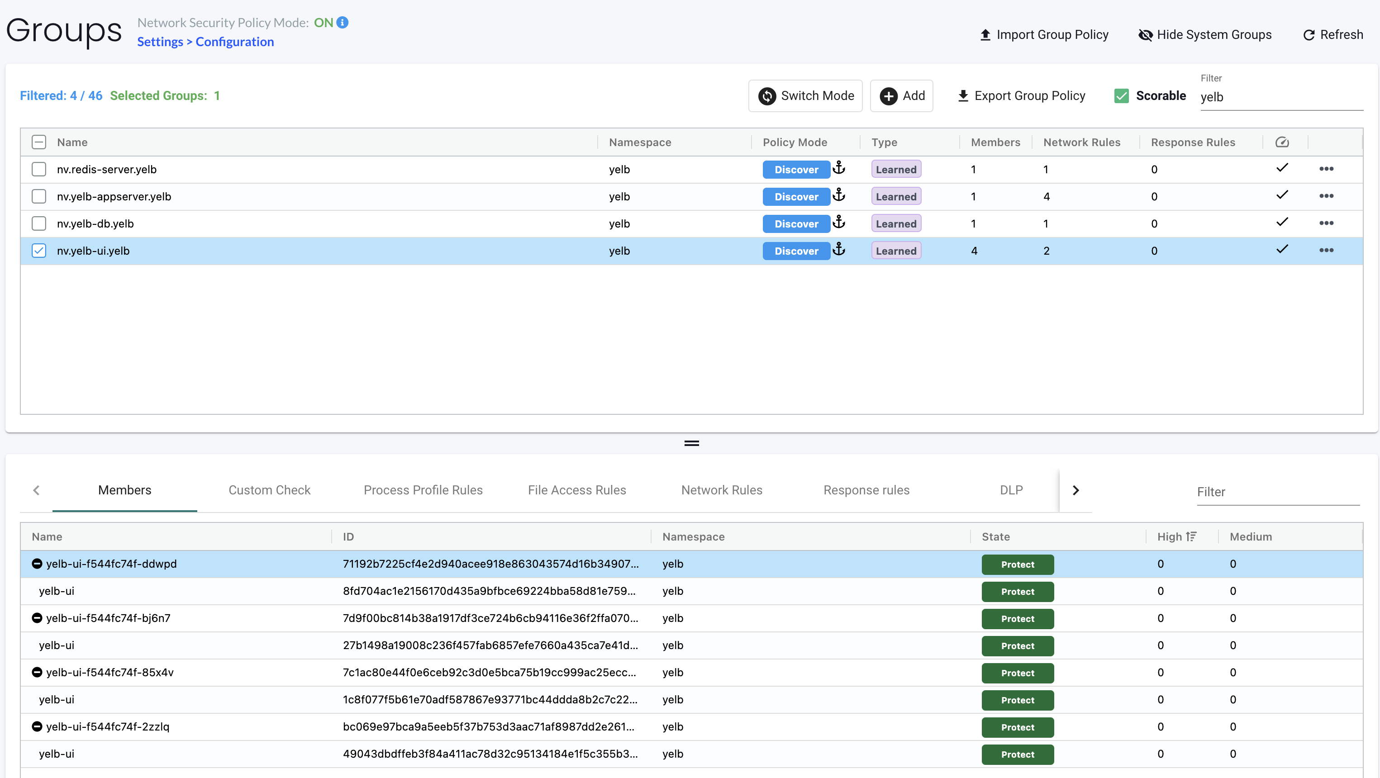Open actions menu for nv.redis-server.yelb
The height and width of the screenshot is (778, 1380).
1327,169
